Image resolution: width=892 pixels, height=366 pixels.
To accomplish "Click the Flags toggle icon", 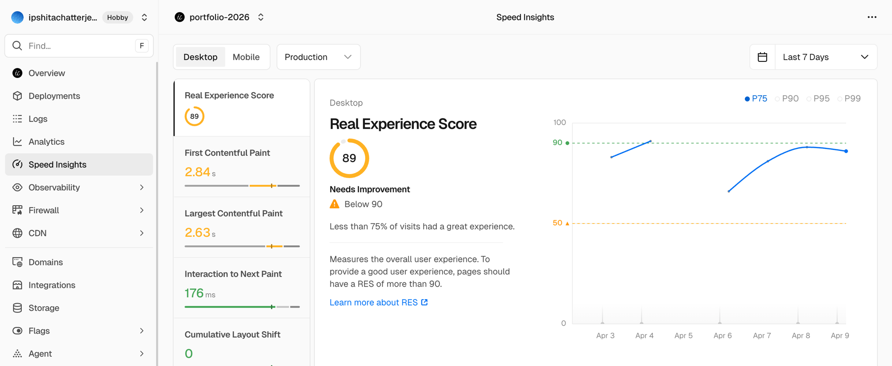I will click(17, 331).
